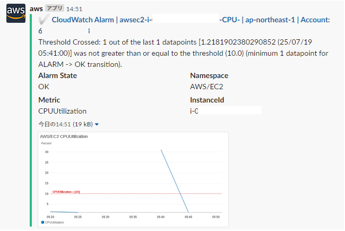Click the InstanceId field heading
Screen dimensions: 345x231
coord(208,100)
